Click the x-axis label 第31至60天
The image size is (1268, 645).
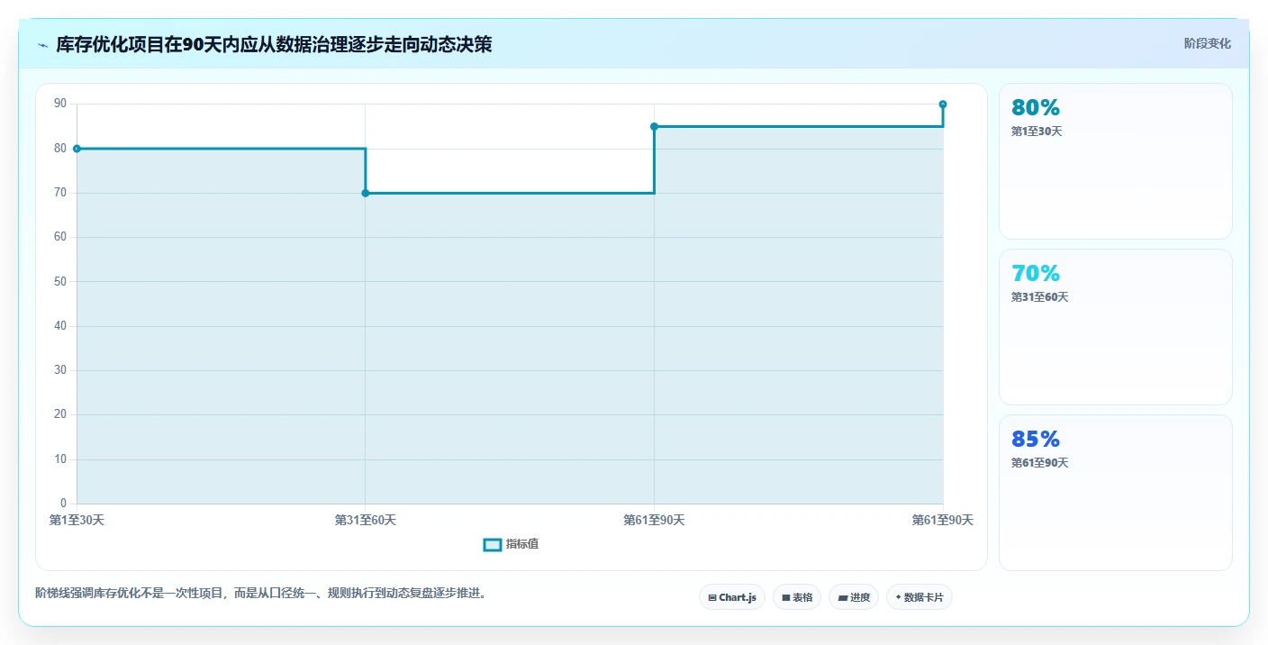366,520
